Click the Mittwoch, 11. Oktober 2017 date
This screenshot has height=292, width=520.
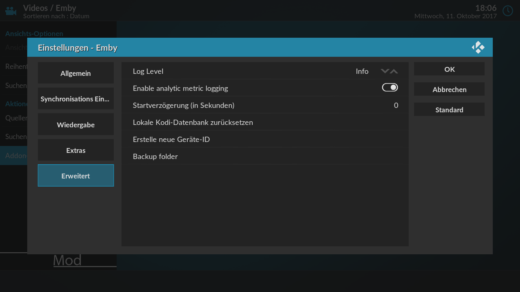tap(455, 16)
